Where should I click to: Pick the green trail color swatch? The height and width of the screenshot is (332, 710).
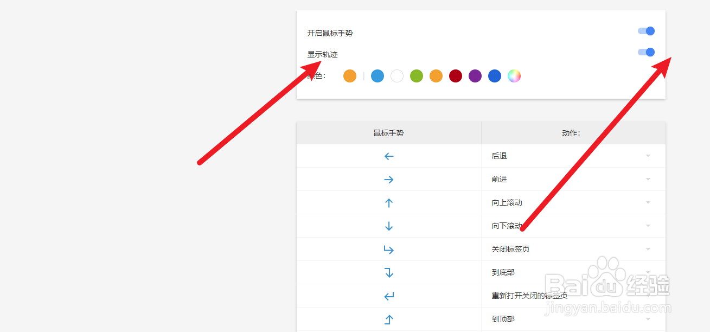416,76
